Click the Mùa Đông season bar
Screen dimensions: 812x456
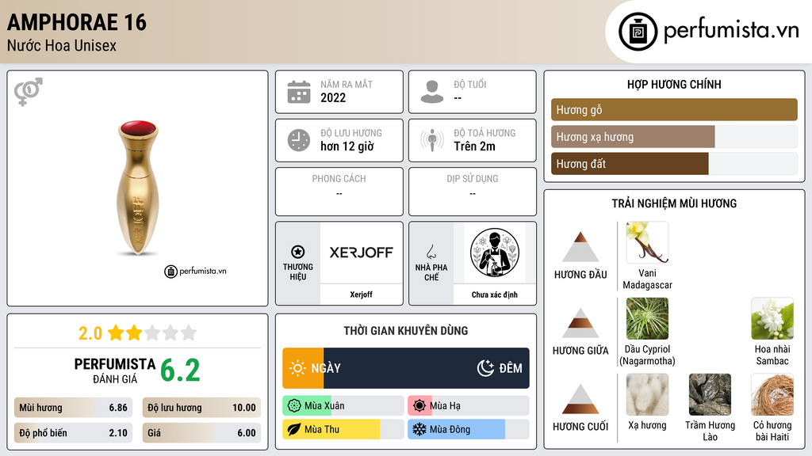click(x=469, y=429)
